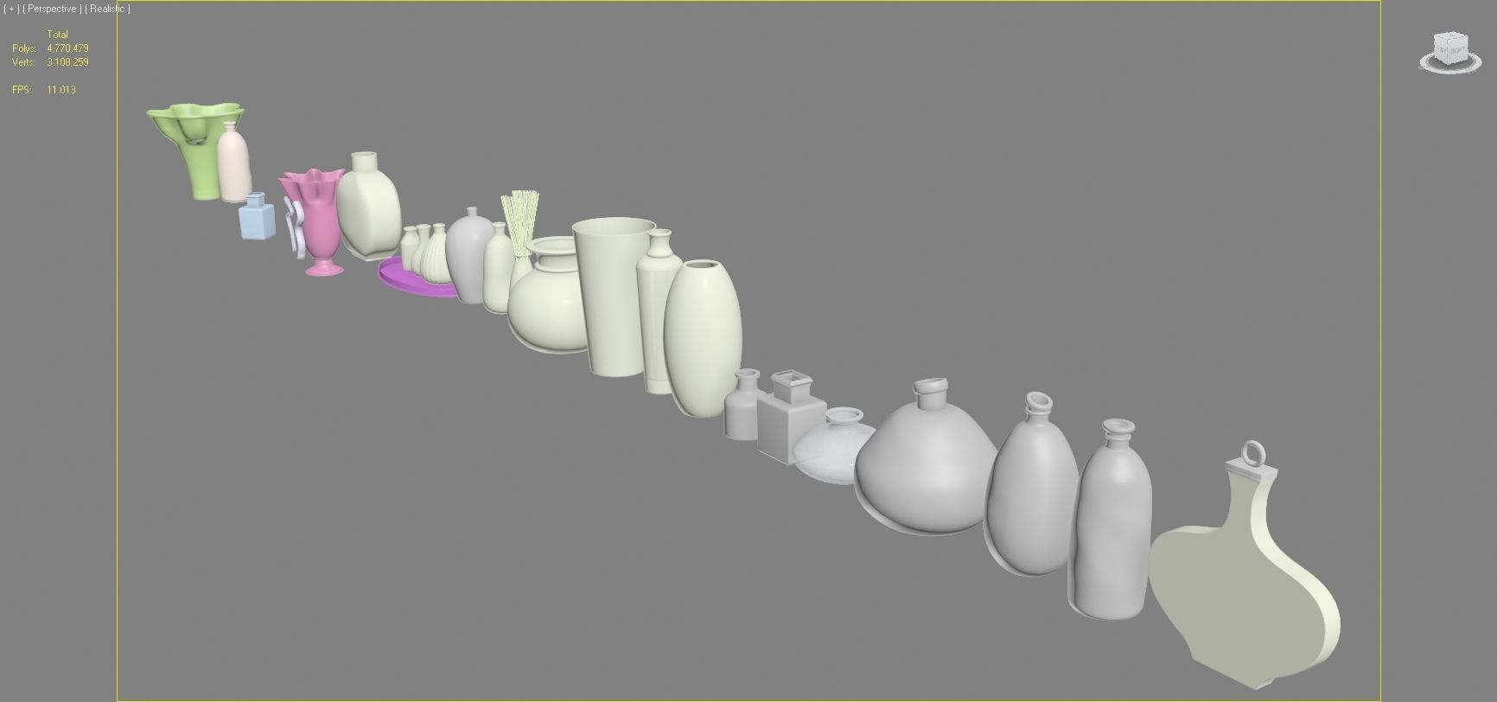
Task: Click the Verts count 3,108,259
Action: [x=67, y=62]
